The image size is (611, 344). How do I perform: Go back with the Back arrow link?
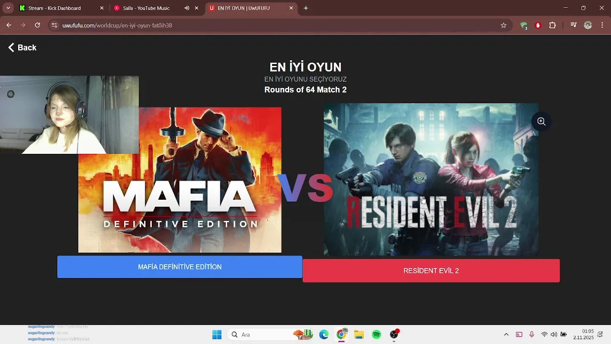point(22,47)
